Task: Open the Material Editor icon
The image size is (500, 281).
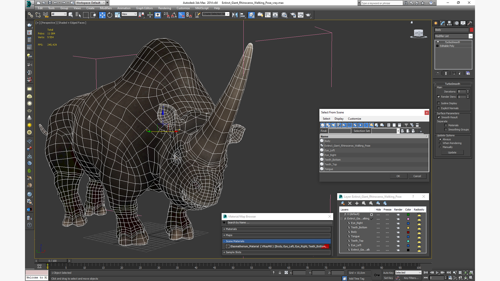Action: (284, 15)
